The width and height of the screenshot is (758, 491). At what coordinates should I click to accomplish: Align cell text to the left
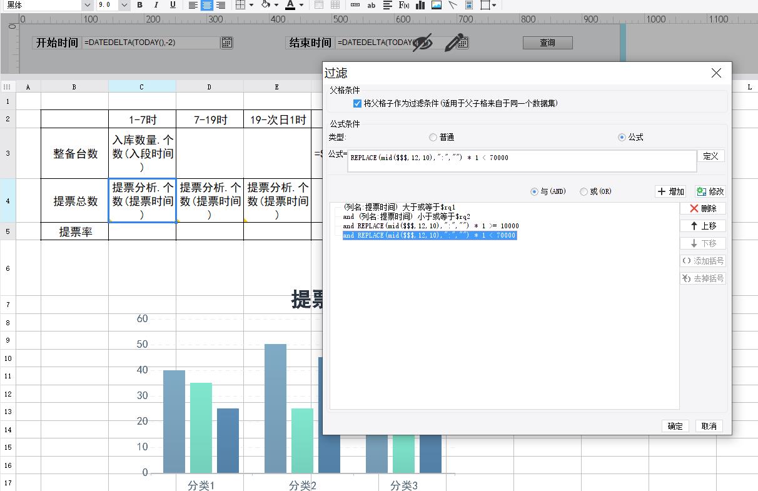coord(193,5)
